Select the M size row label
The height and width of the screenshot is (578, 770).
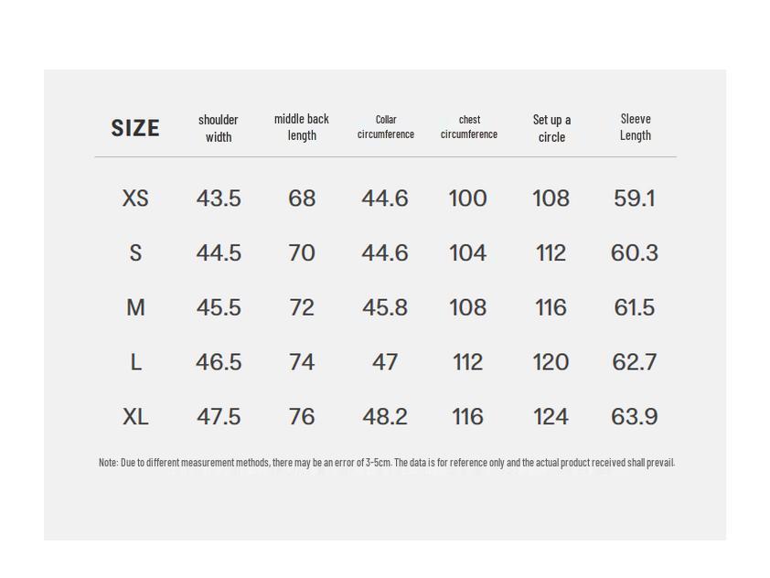(135, 308)
